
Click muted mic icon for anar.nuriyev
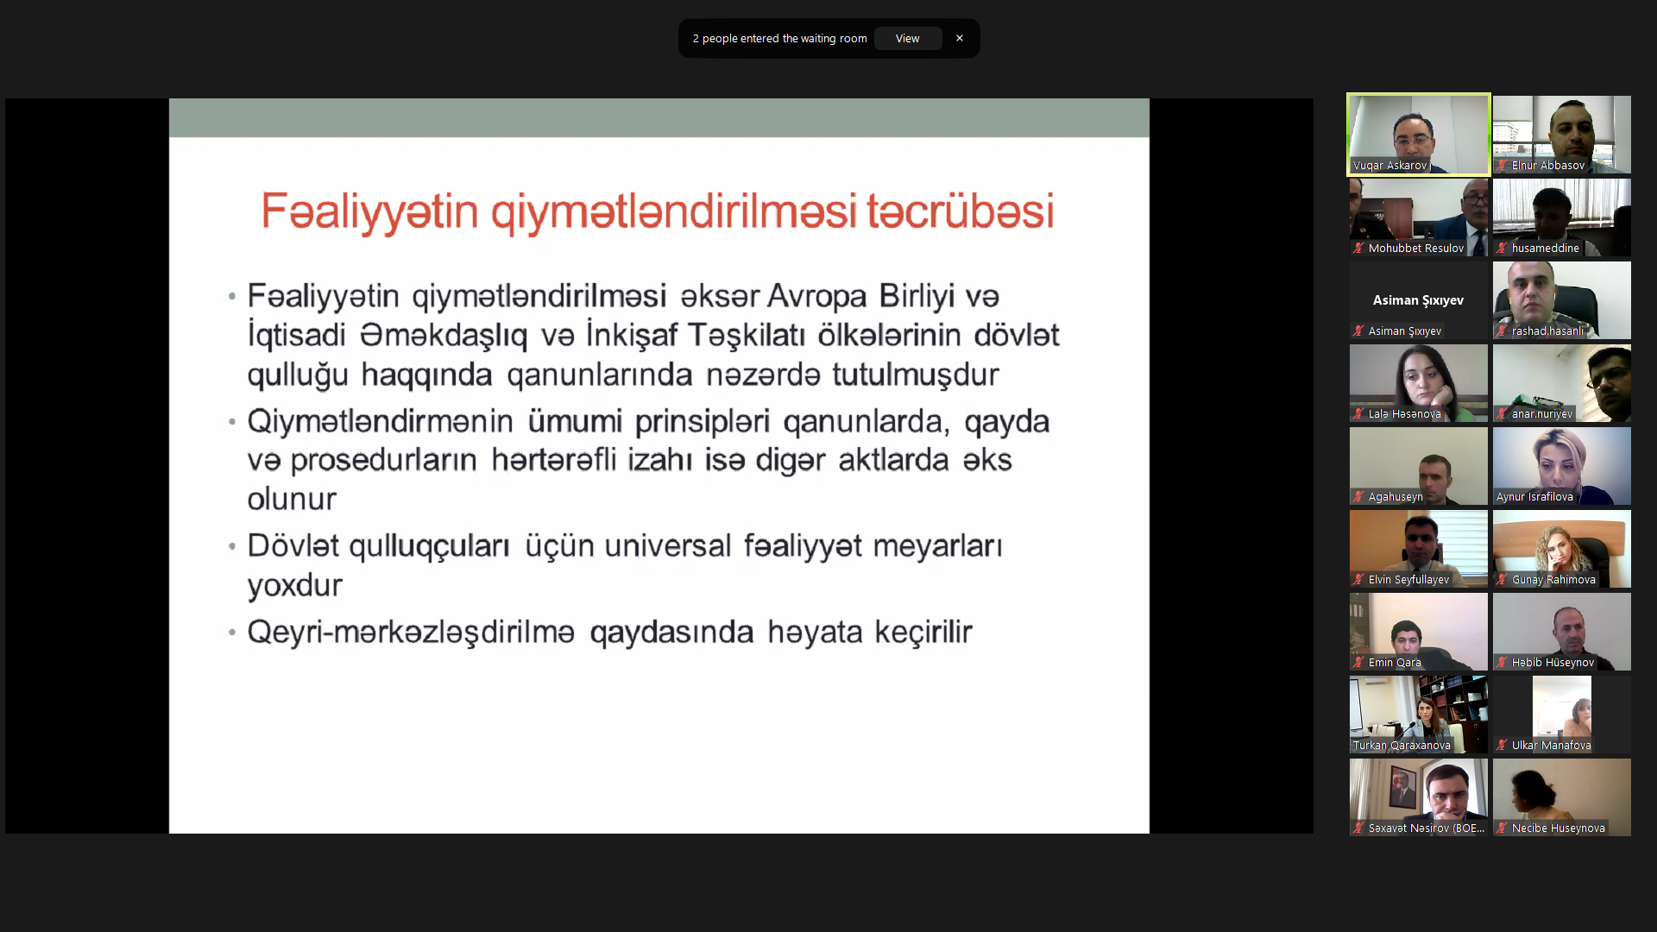click(x=1502, y=413)
